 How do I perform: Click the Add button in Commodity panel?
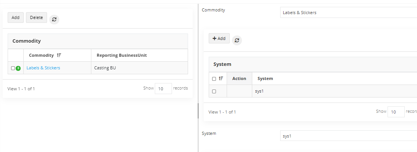tap(15, 18)
